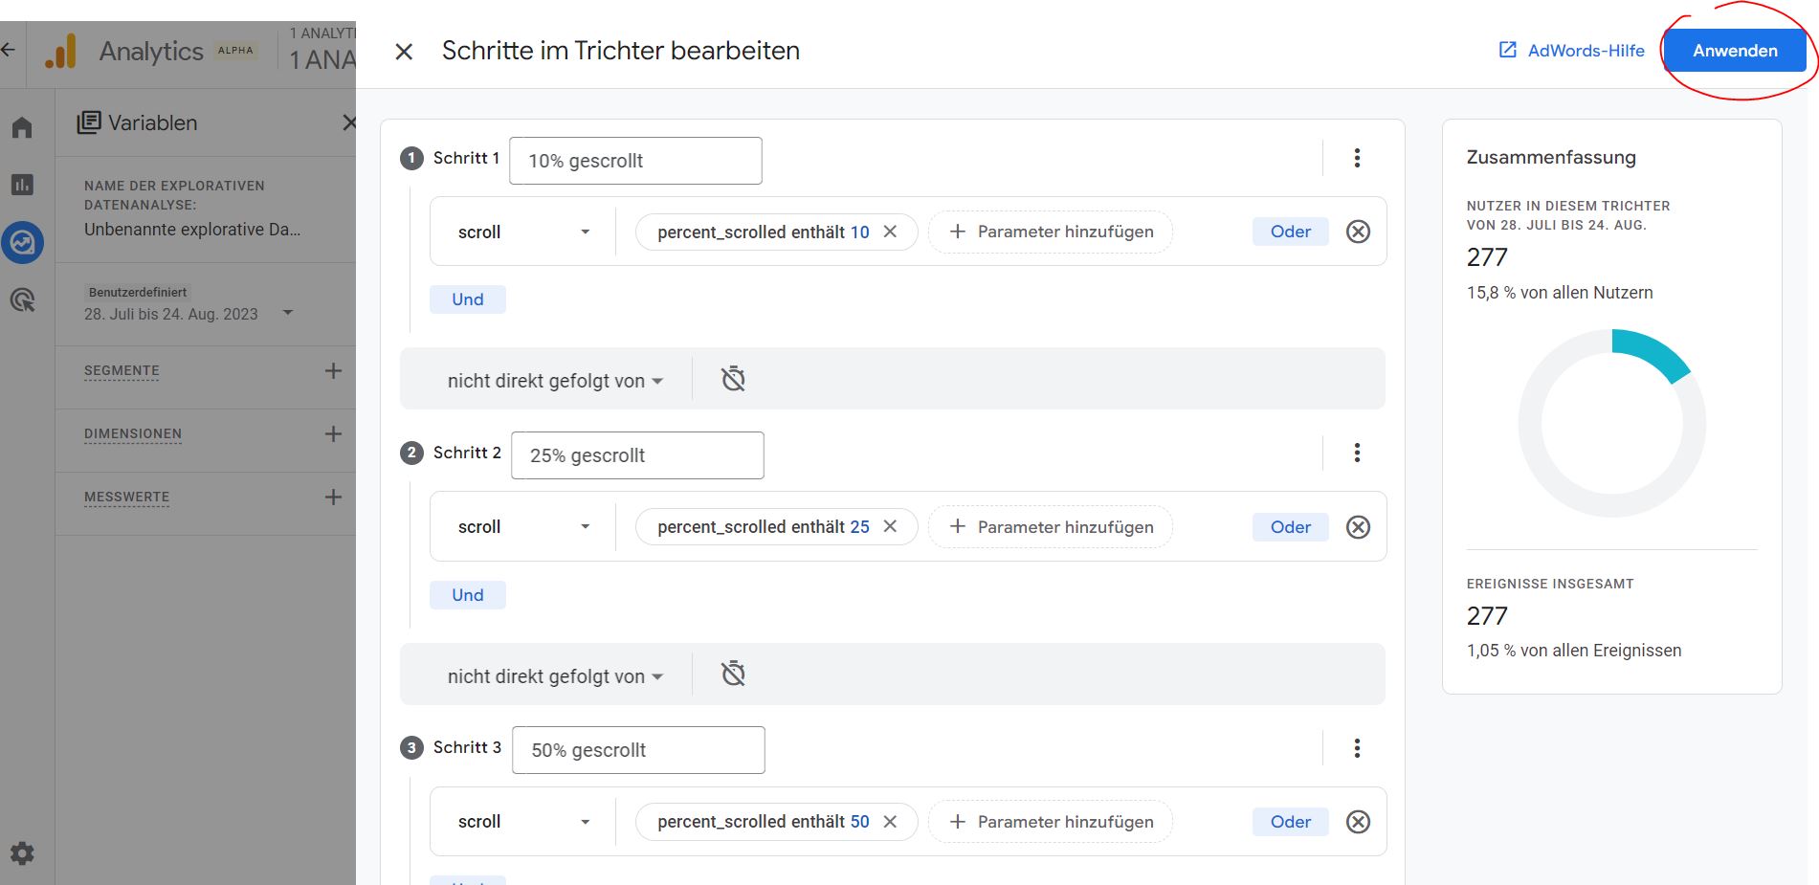
Task: Click the Anwenden button
Action: coord(1735,50)
